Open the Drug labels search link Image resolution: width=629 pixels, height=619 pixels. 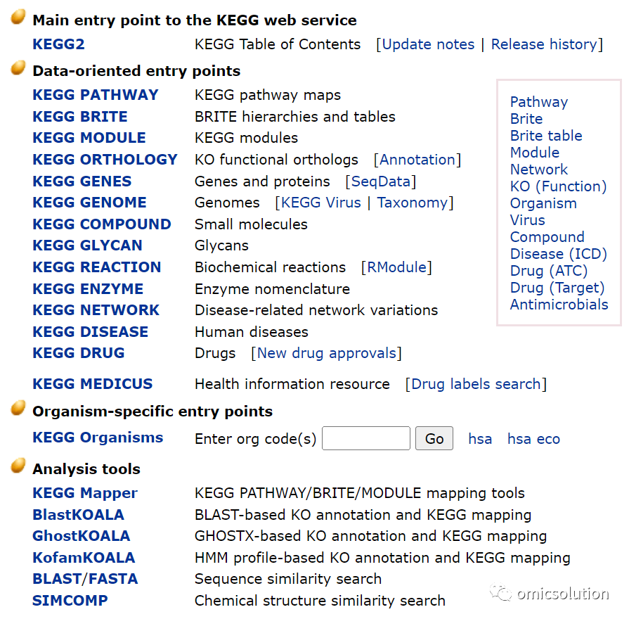coord(476,384)
